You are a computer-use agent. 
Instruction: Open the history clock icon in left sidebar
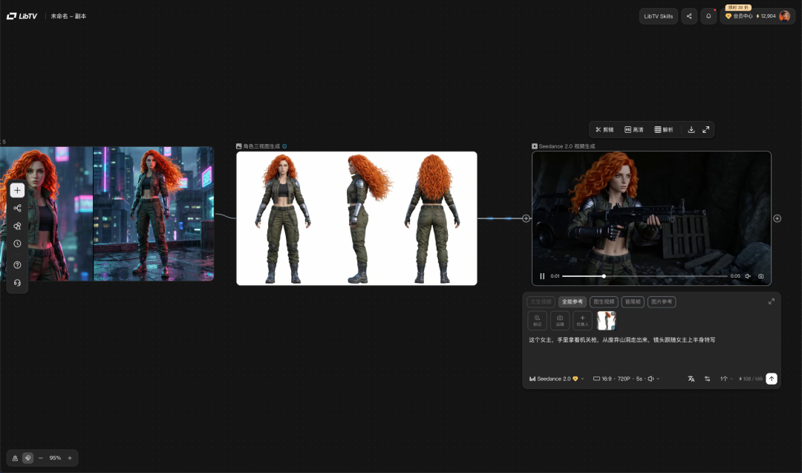[x=17, y=244]
